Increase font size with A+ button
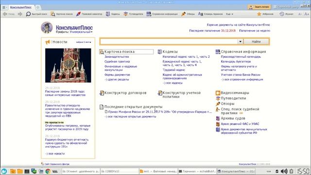 (x=307, y=14)
